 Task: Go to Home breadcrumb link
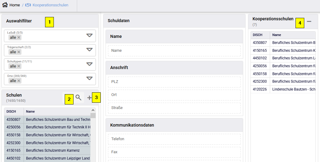(15, 5)
